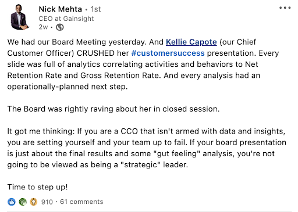Click the word CRUSHED in the post
The height and width of the screenshot is (212, 298).
[95, 53]
